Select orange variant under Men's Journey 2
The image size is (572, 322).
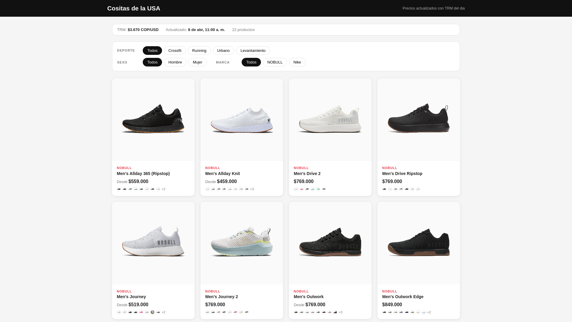click(219, 312)
